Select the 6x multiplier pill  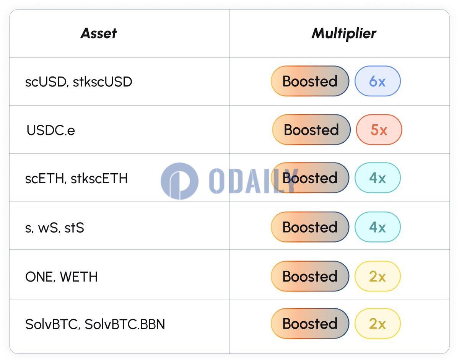pyautogui.click(x=378, y=81)
